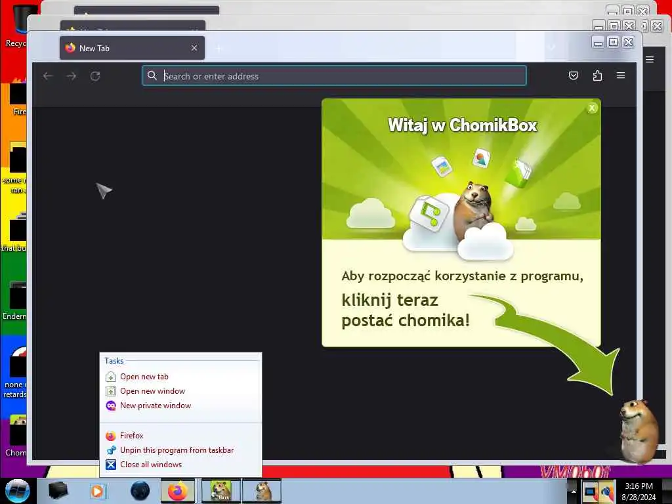The height and width of the screenshot is (504, 672).
Task: Open the Firefox hamburger application menu
Action: click(621, 76)
